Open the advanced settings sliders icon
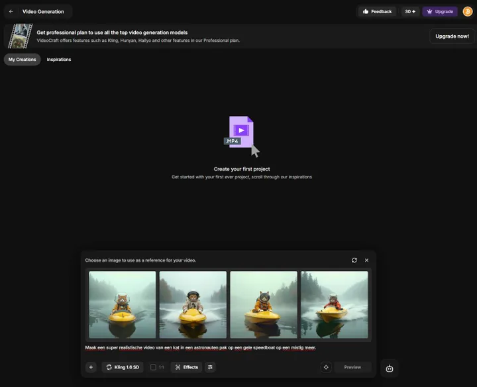477x387 pixels. point(210,367)
